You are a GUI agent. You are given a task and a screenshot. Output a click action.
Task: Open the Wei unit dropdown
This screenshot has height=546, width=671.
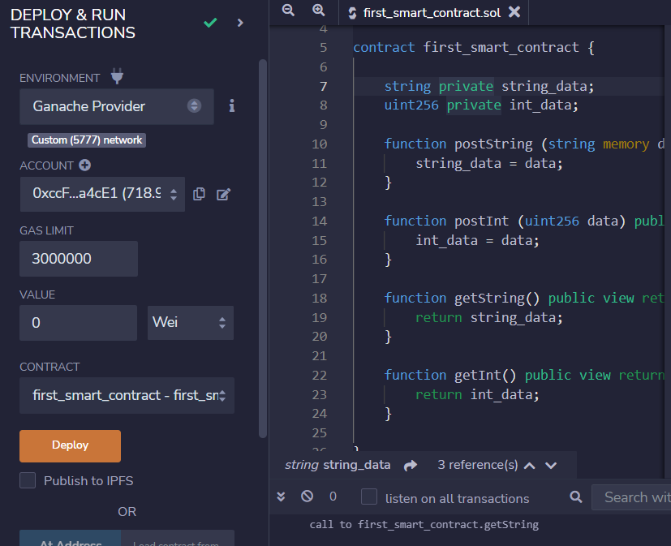(x=191, y=322)
